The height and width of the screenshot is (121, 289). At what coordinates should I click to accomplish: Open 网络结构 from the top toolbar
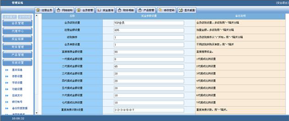65,10
